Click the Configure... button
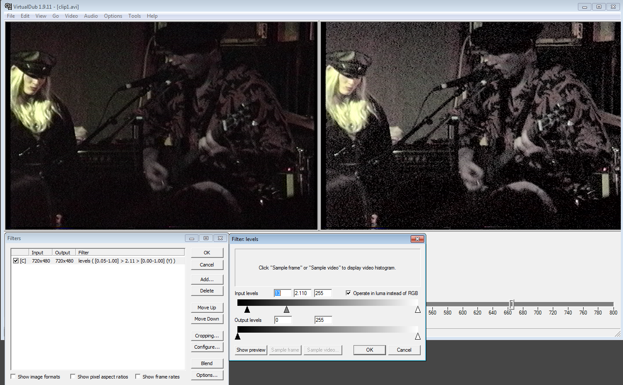The width and height of the screenshot is (623, 385). (207, 347)
